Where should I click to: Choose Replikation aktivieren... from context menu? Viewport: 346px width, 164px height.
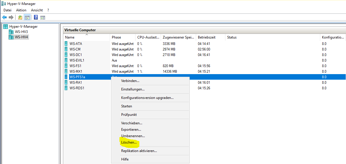point(150,151)
